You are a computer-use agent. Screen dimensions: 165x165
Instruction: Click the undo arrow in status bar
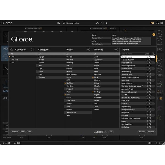(156, 143)
